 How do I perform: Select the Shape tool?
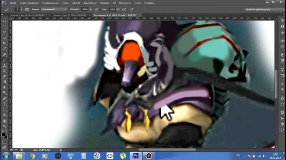coord(4,115)
